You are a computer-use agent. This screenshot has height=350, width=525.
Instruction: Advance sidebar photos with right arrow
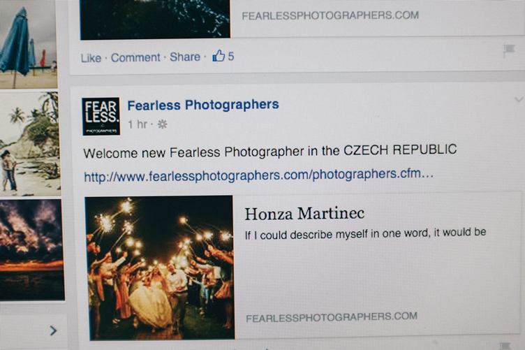(53, 330)
